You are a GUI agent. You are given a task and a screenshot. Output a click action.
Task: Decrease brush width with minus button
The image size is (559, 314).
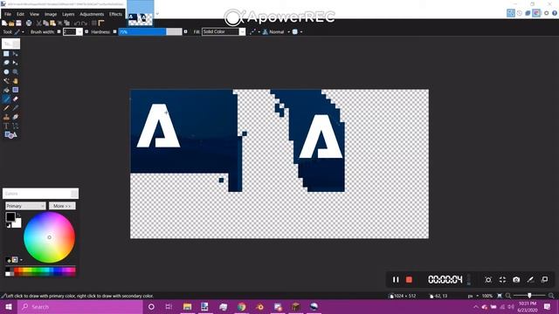[x=59, y=32]
